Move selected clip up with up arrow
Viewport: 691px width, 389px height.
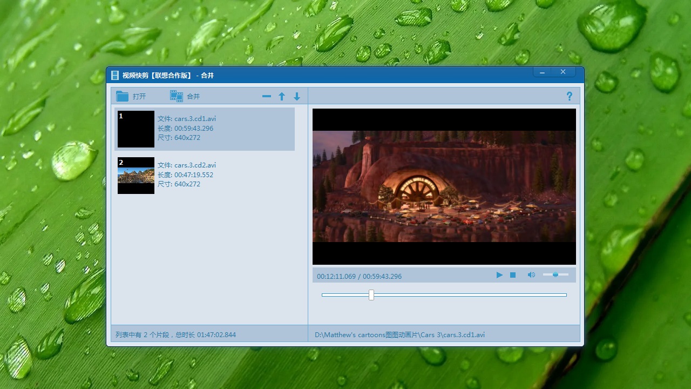click(281, 96)
